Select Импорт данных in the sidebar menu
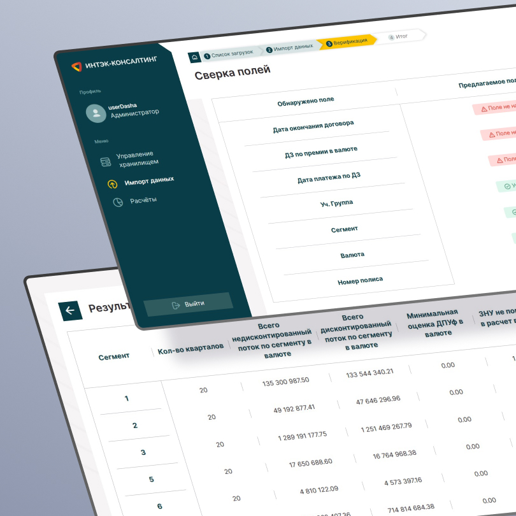This screenshot has height=516, width=516. coord(141,182)
